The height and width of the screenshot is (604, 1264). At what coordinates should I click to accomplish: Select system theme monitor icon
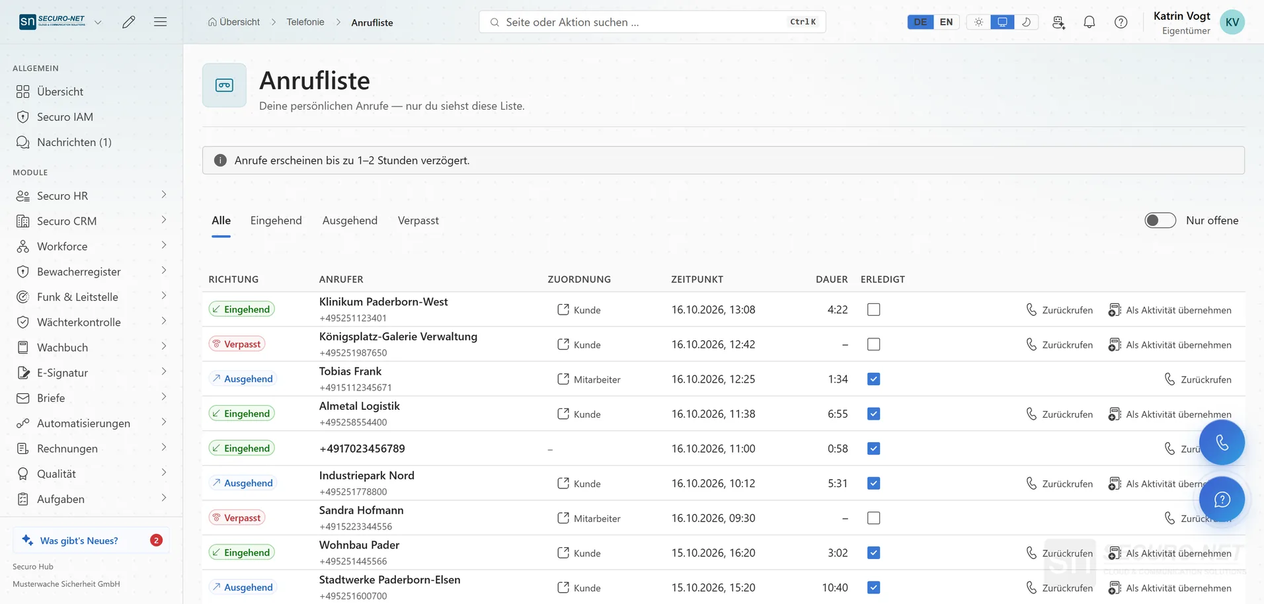point(1002,22)
